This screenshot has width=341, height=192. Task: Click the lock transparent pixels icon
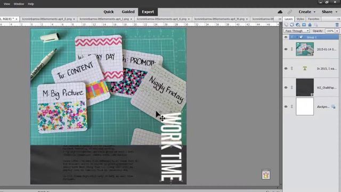[315, 25]
